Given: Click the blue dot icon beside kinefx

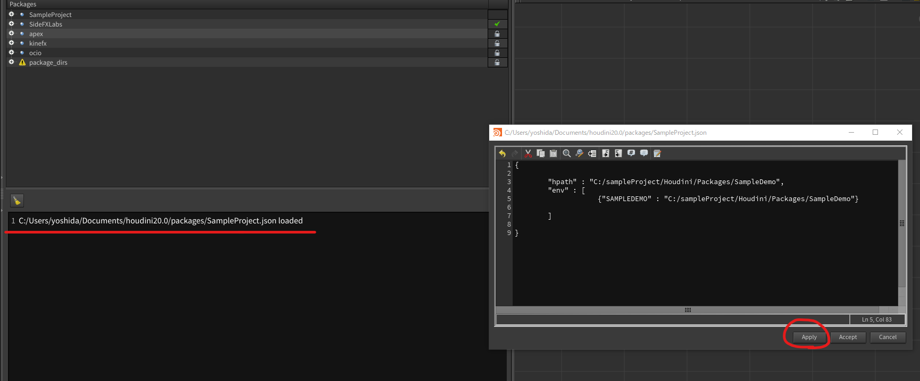Looking at the screenshot, I should (22, 44).
